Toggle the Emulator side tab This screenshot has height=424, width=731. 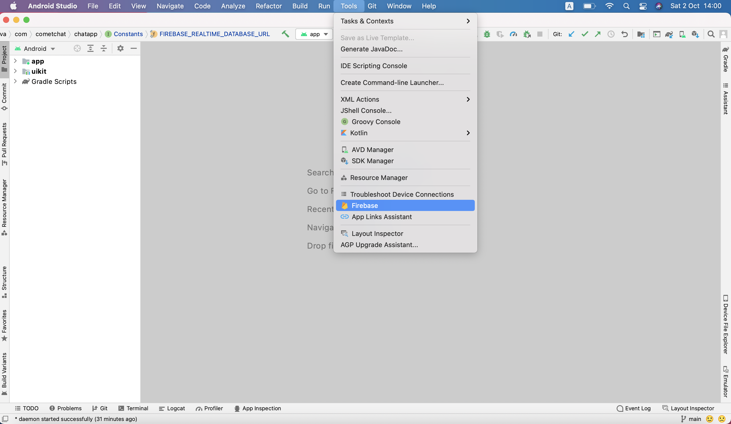tap(725, 381)
